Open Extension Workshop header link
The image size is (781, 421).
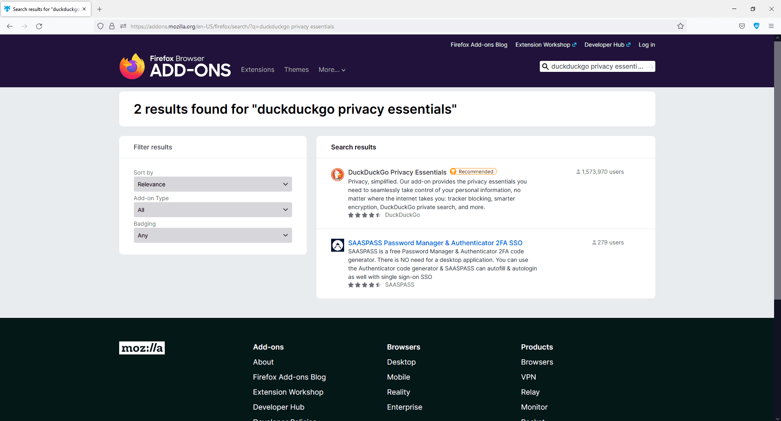click(546, 45)
